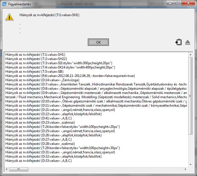Screen dimensions: 197x176
Task: Select the D:8 line with Gépészmérnöki alapszak
Action: pos(96,89)
